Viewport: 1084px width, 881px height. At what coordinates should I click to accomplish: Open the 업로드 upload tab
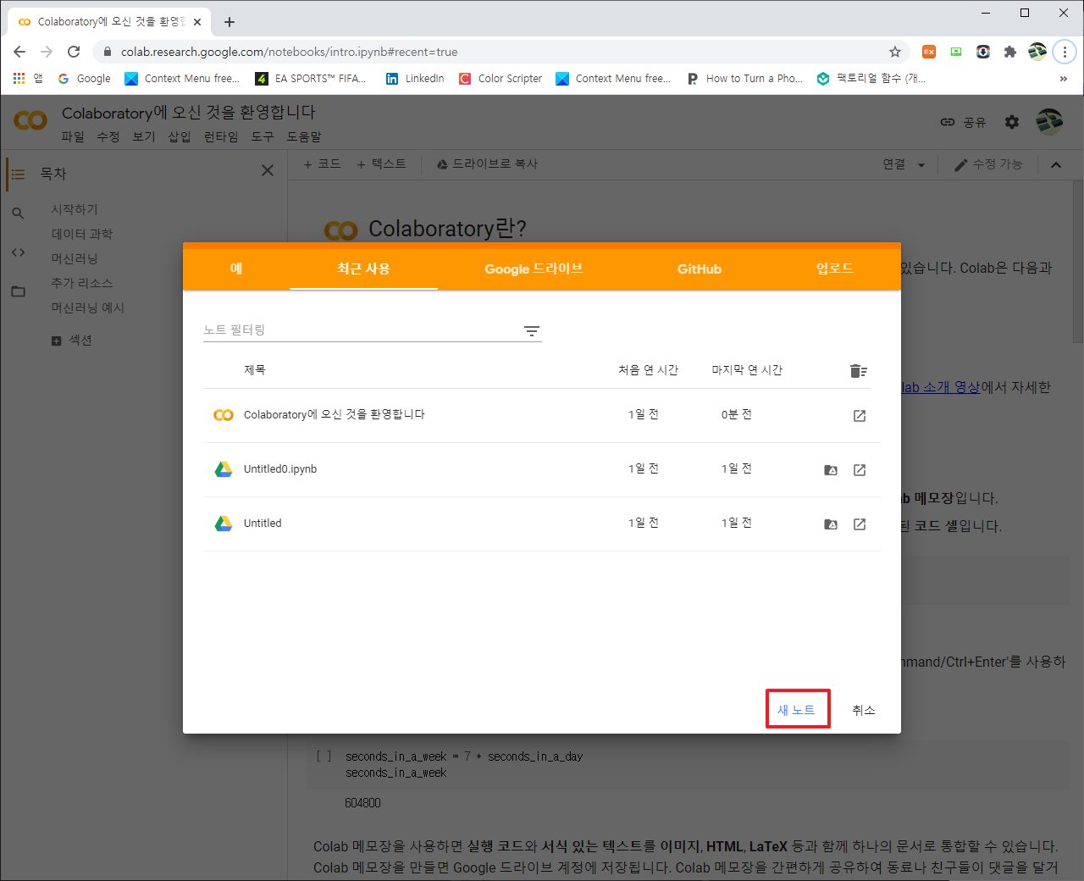pos(835,269)
